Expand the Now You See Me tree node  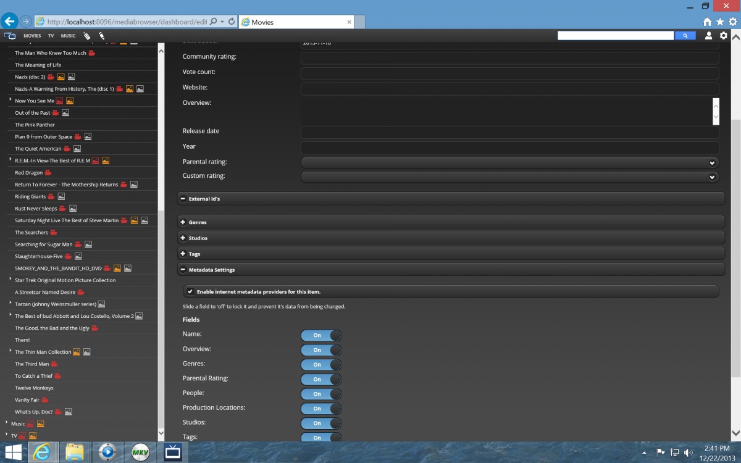pyautogui.click(x=10, y=100)
